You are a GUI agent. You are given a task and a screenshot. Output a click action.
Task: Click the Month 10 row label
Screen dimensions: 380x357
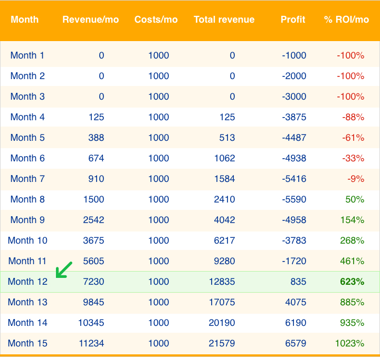click(27, 240)
